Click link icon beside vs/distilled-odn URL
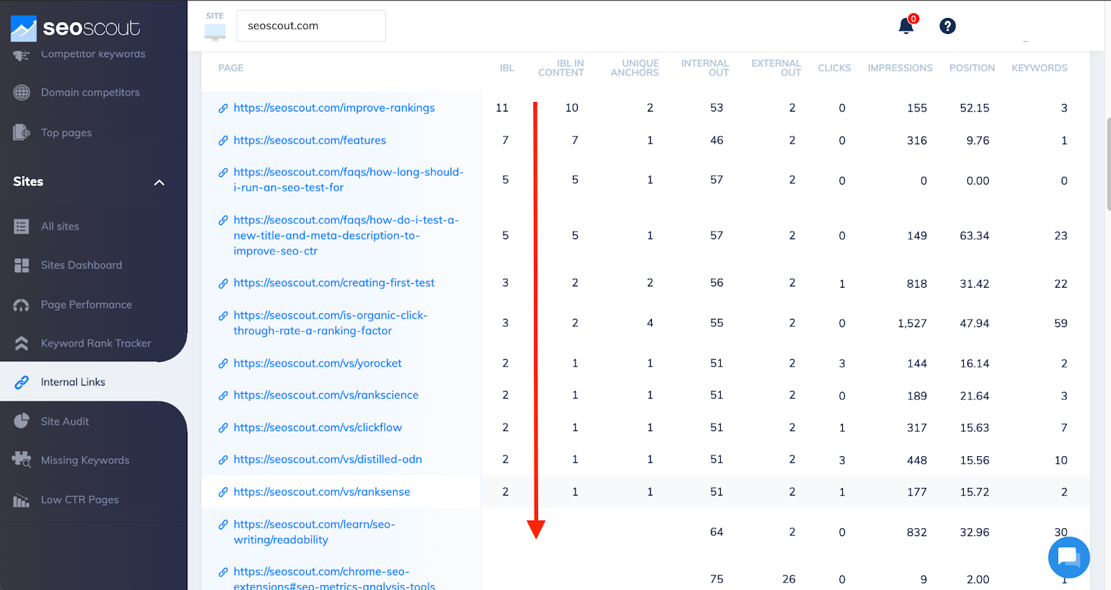 [x=223, y=460]
